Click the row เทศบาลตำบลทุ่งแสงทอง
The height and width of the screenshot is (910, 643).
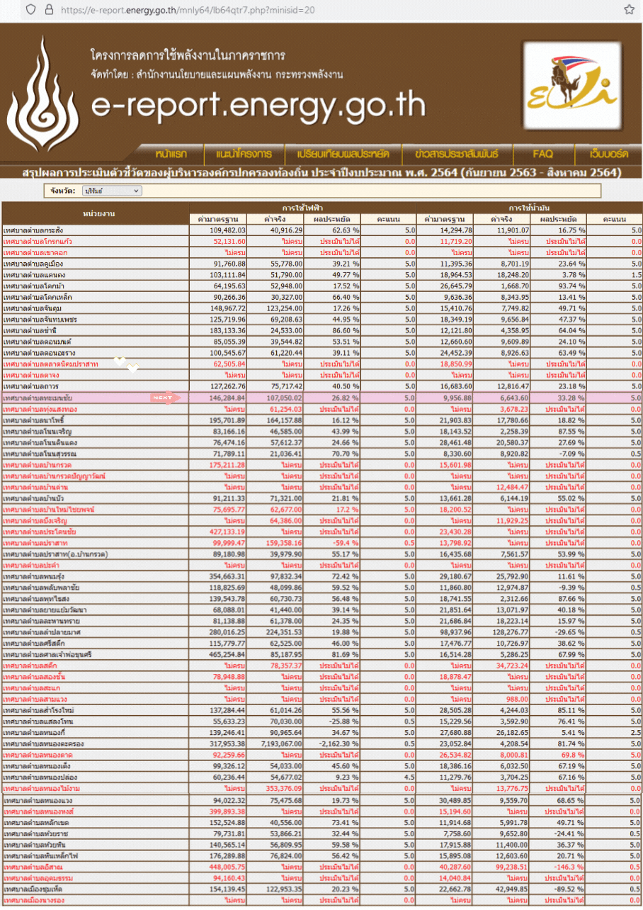[x=321, y=409]
